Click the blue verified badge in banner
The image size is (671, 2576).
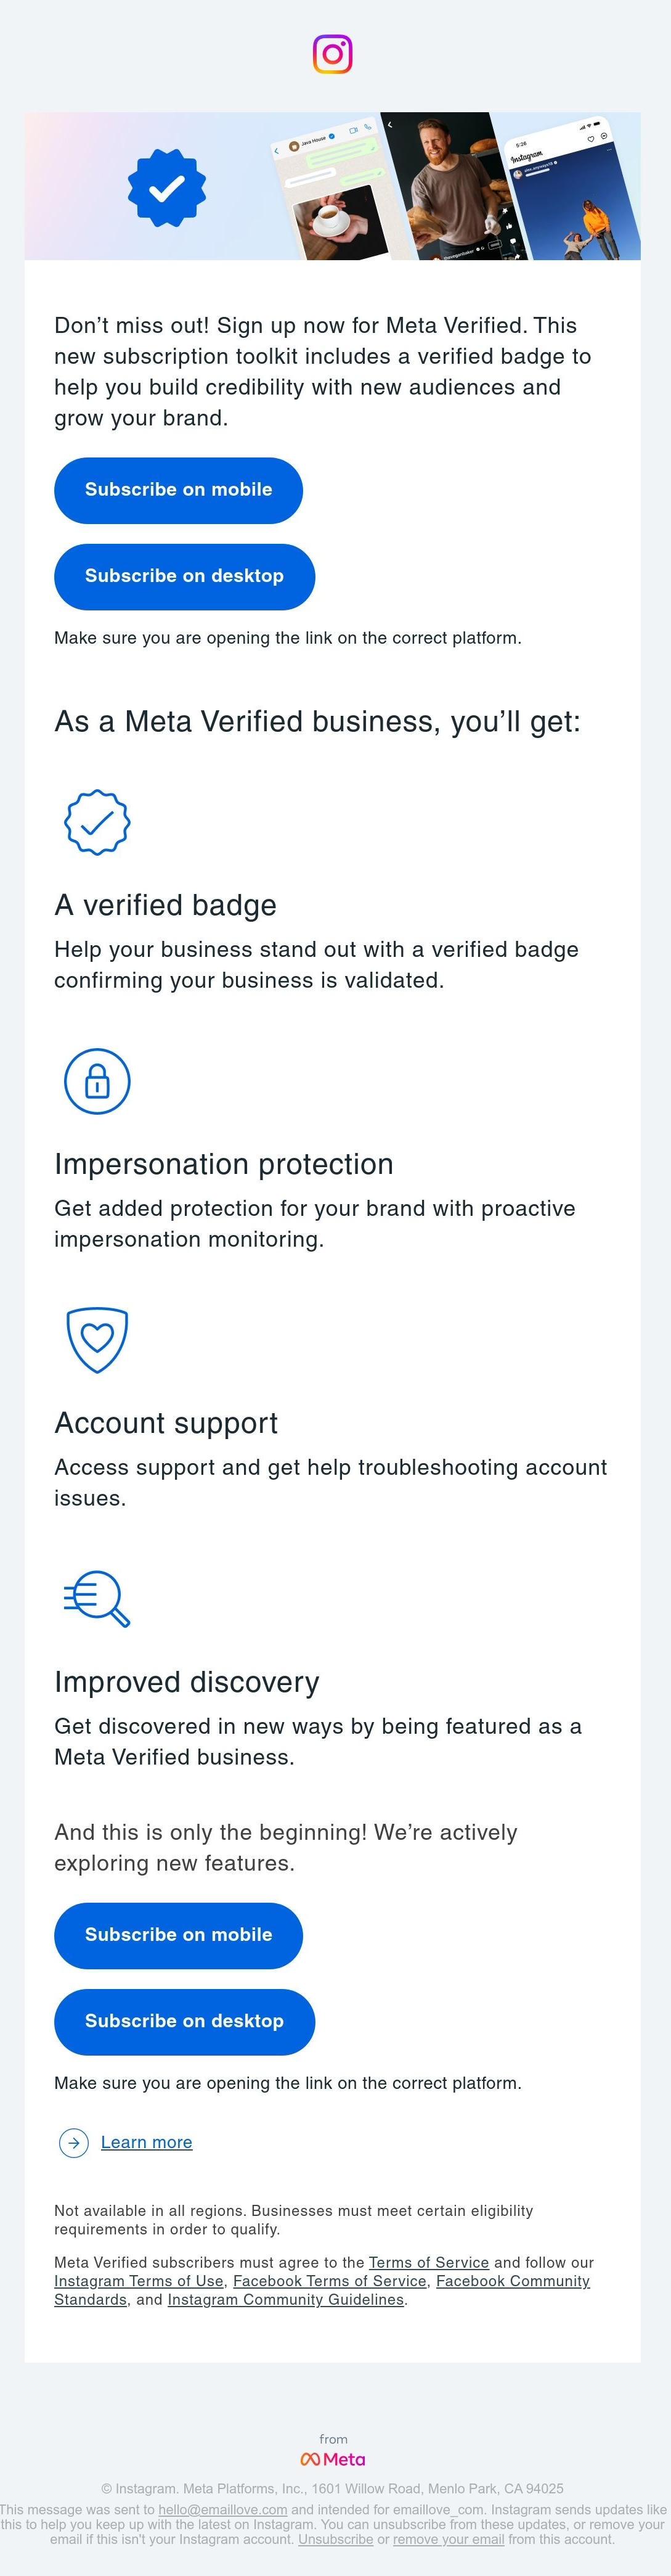167,188
